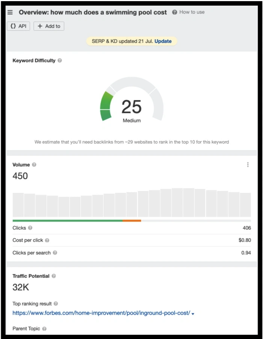263x339 pixels.
Task: Click Parent Topic info icon
Action: click(x=44, y=329)
